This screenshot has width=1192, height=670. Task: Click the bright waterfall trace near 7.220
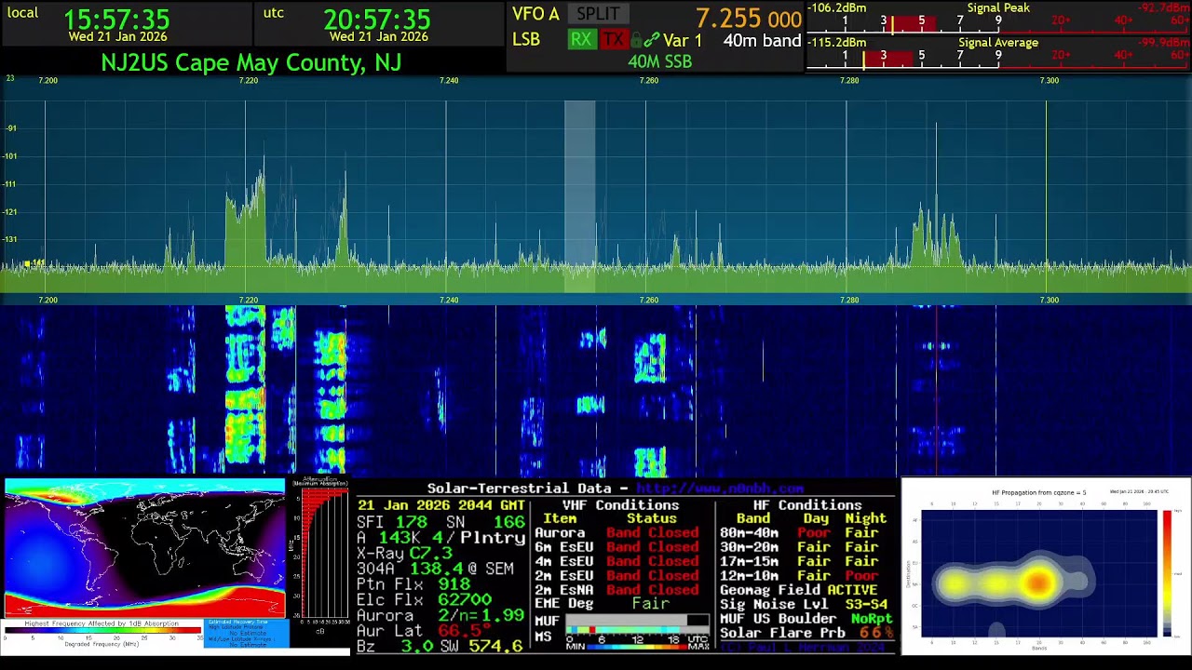click(x=245, y=391)
